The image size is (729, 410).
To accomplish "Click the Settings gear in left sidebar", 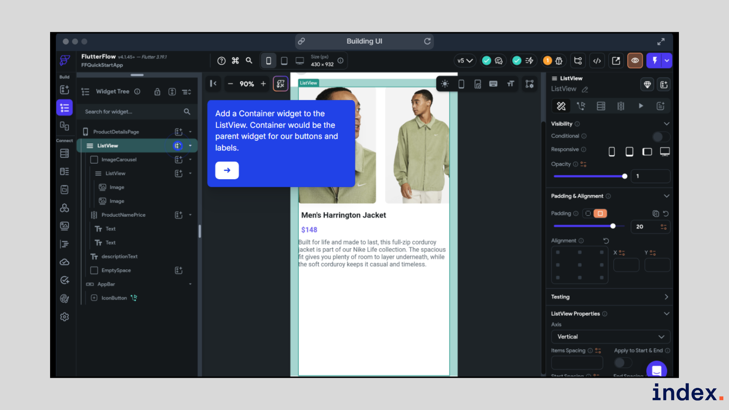I will (x=65, y=317).
